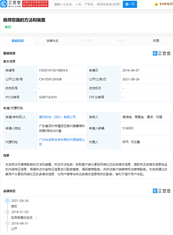Click the Qcc.com logo in header
This screenshot has height=235, width=173.
coord(11,4)
